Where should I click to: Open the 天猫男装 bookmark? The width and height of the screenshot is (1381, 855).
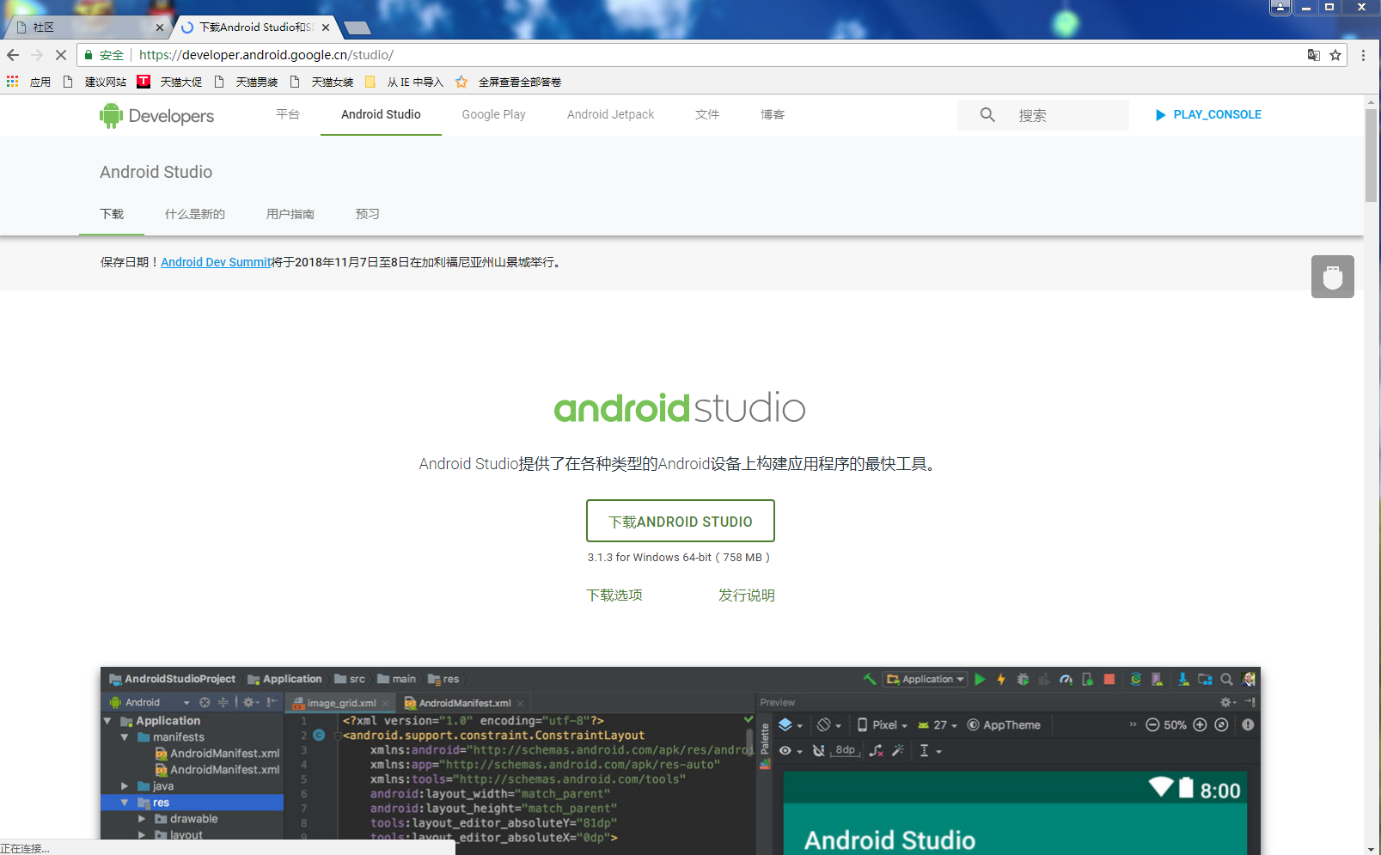click(x=246, y=82)
